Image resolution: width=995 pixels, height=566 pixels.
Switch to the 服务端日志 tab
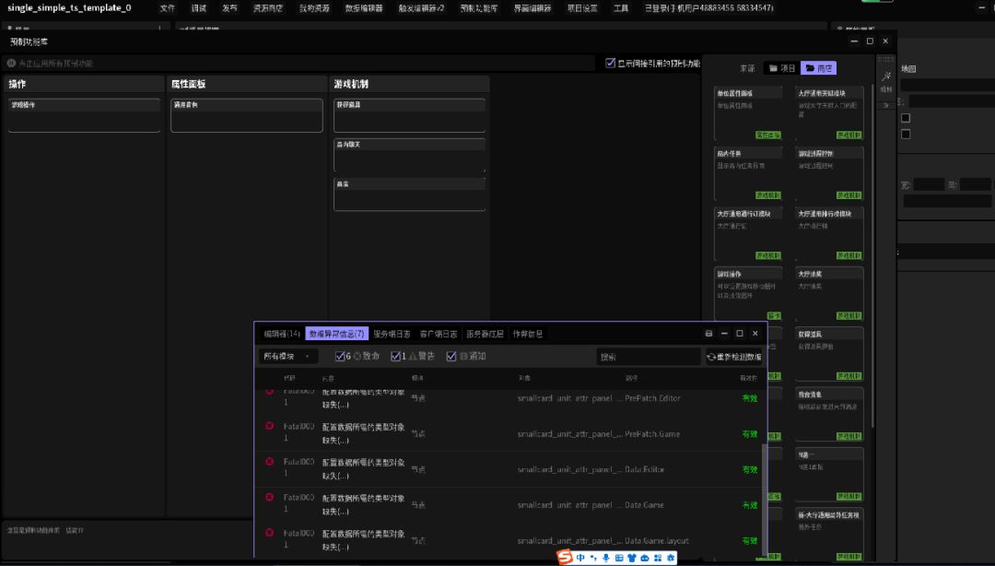click(x=392, y=334)
